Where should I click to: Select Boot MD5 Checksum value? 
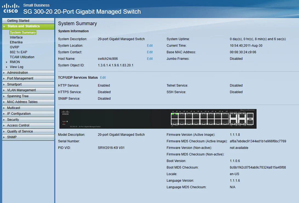pos(258,167)
